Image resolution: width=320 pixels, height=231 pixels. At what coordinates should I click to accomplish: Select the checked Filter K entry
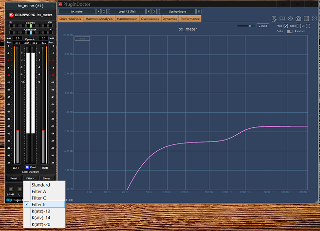pyautogui.click(x=44, y=204)
